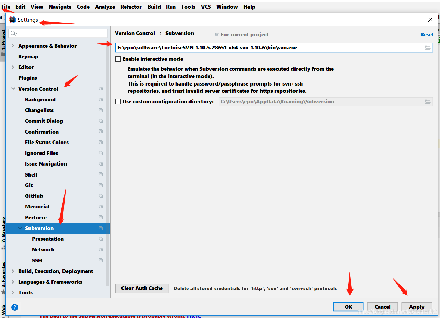The height and width of the screenshot is (318, 440).
Task: Expand Languages & Frameworks section
Action: click(13, 282)
